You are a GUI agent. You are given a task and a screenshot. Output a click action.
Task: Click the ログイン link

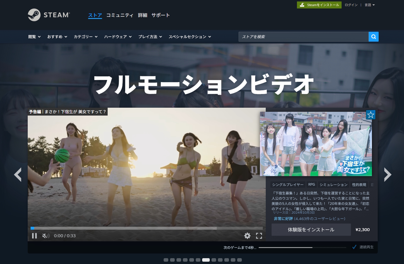coord(351,5)
